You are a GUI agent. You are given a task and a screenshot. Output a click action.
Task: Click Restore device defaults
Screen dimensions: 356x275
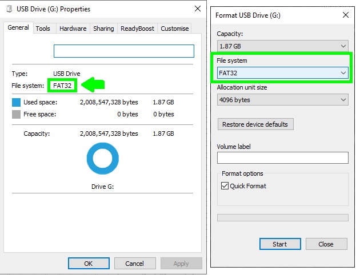[x=255, y=124]
